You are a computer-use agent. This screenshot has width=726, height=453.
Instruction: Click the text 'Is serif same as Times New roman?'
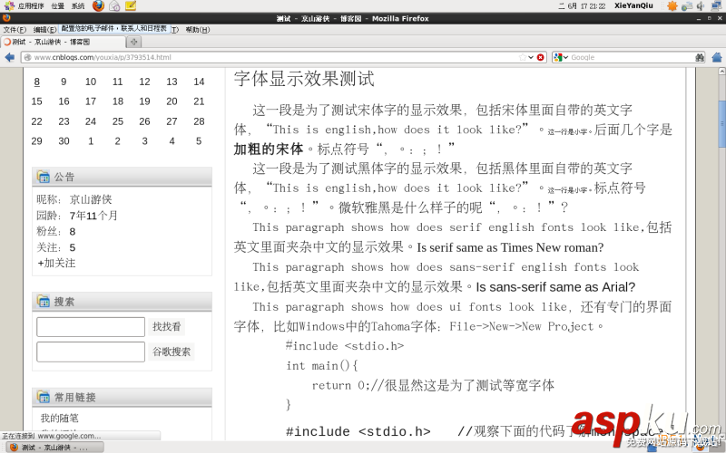[510, 247]
